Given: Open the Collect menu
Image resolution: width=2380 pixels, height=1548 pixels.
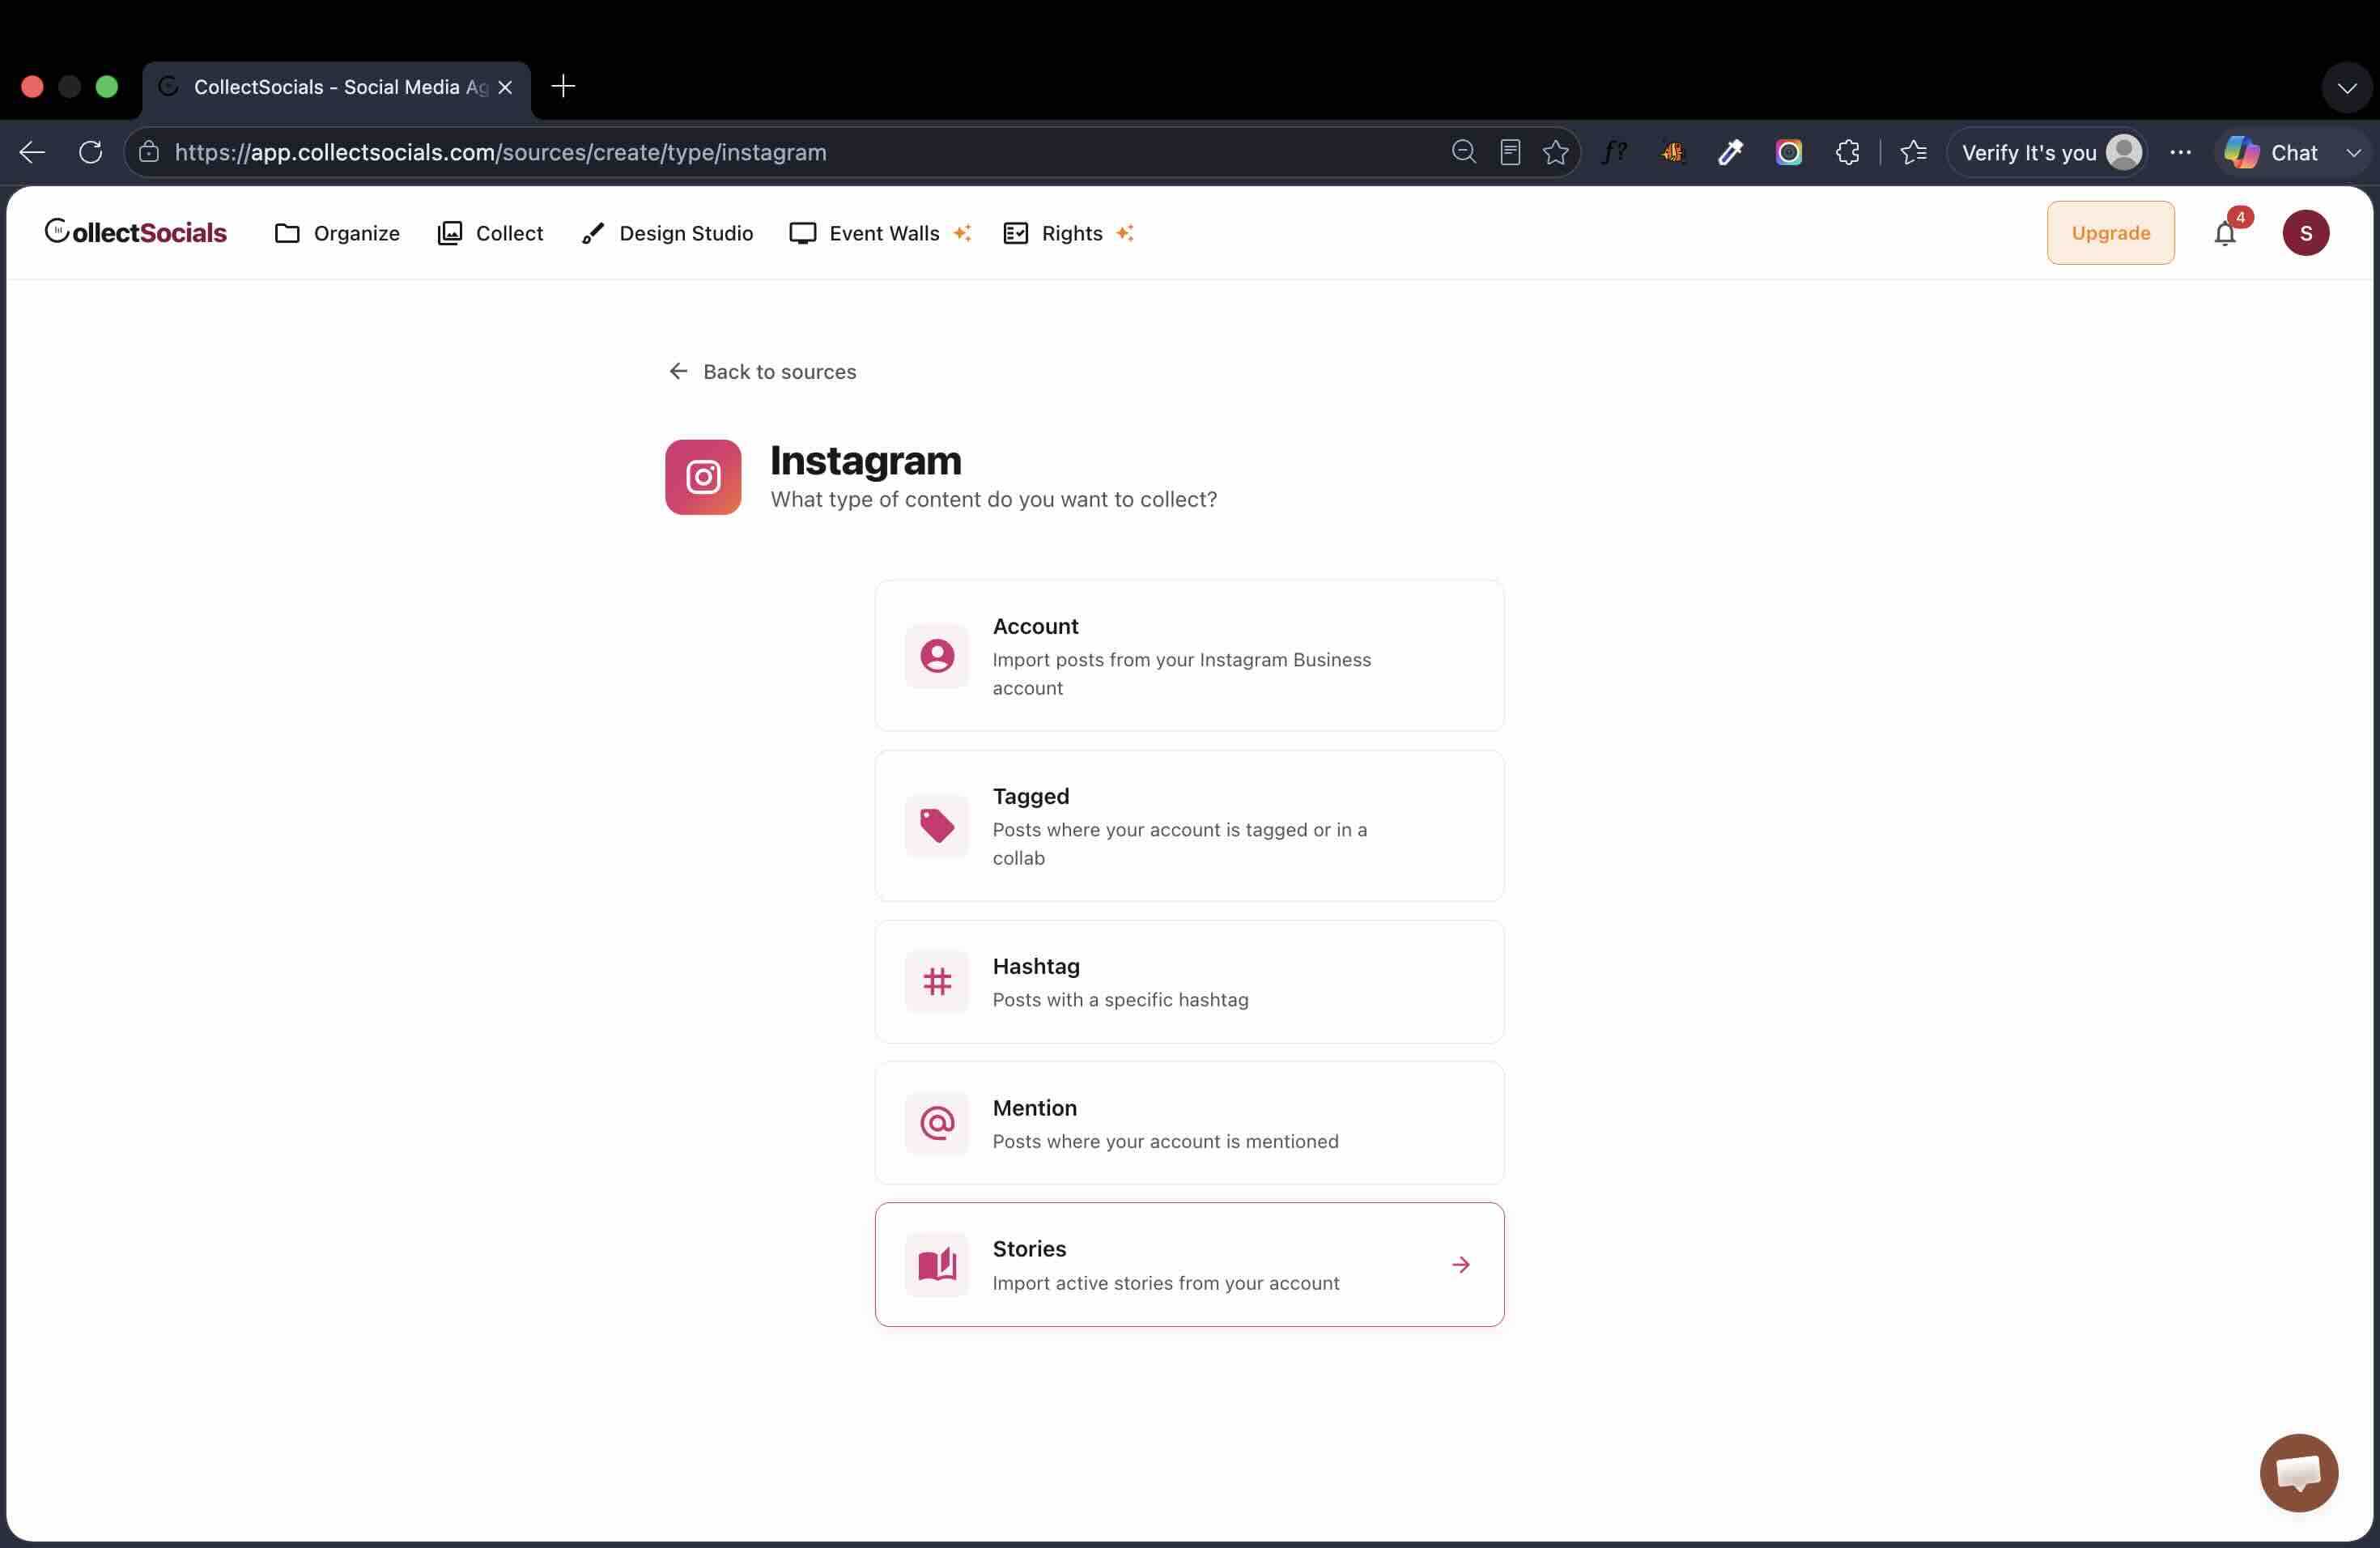Looking at the screenshot, I should 490,233.
